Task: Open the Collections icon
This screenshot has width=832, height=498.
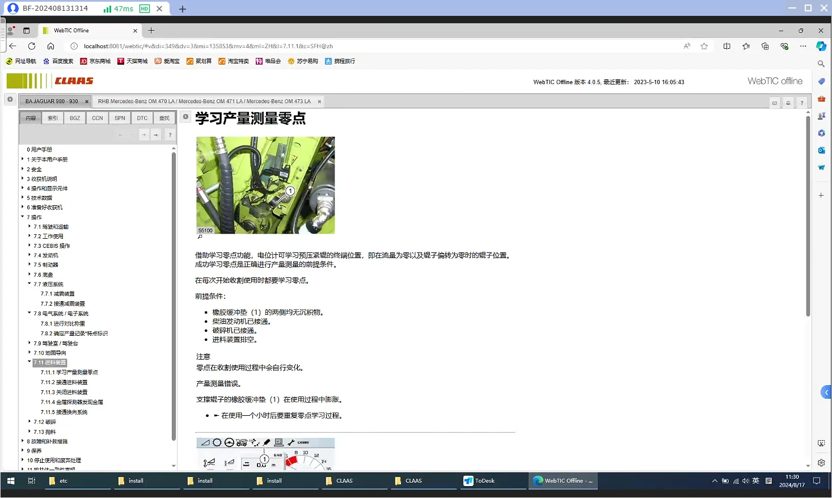Action: coord(765,47)
